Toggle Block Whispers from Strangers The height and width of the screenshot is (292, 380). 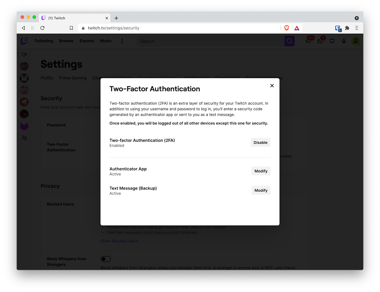pyautogui.click(x=106, y=259)
